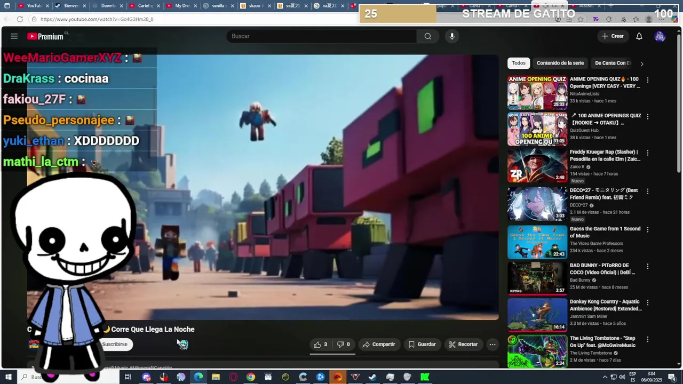Open the YouTube hamburger guide menu

pos(14,36)
